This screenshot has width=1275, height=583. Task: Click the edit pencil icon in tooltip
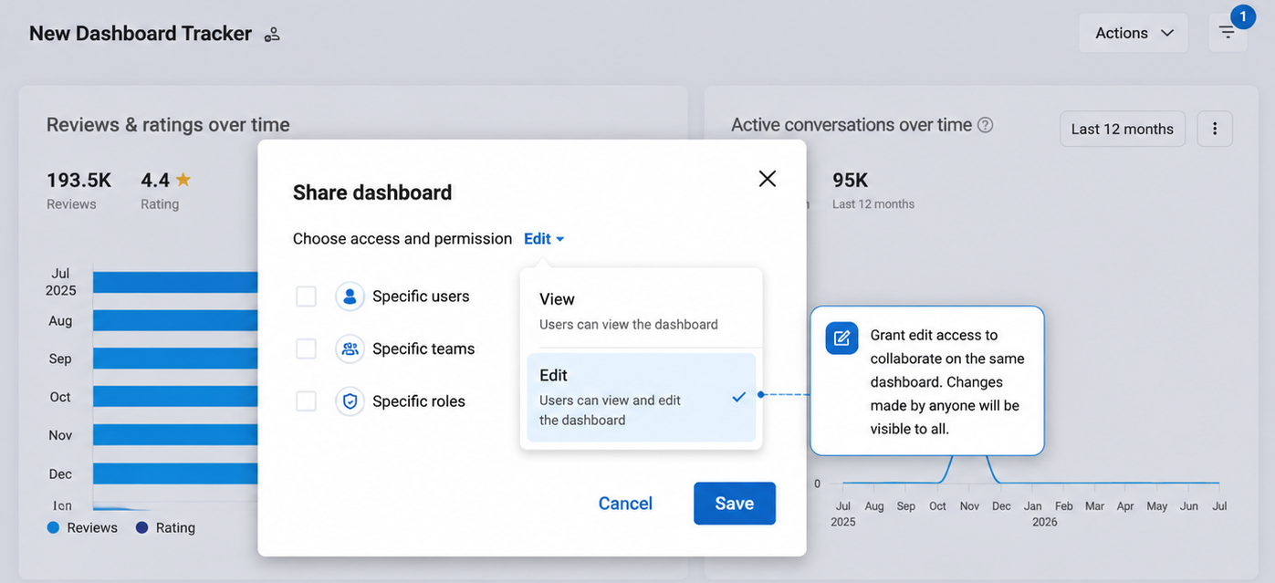click(x=841, y=338)
